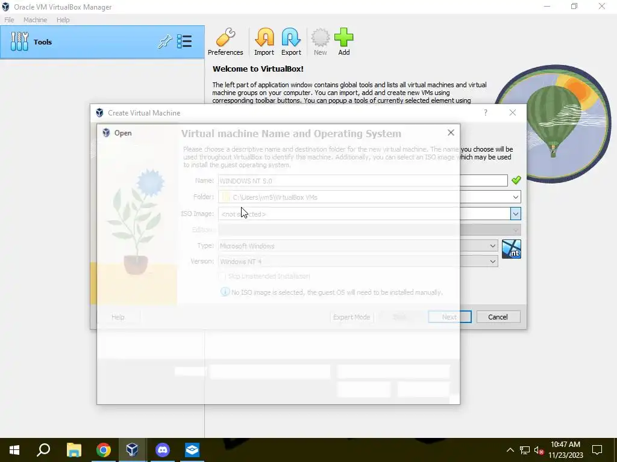This screenshot has height=462, width=617.
Task: Click the Import appliance toolbar icon
Action: click(x=264, y=42)
